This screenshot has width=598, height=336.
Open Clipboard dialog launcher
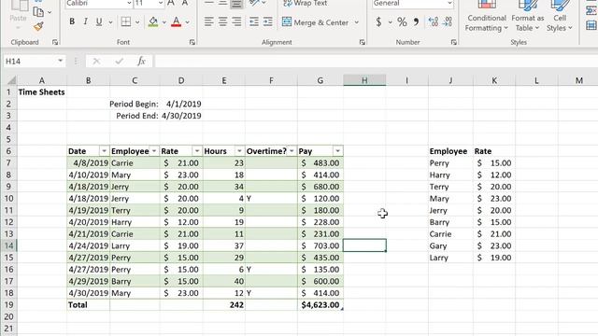coord(55,42)
